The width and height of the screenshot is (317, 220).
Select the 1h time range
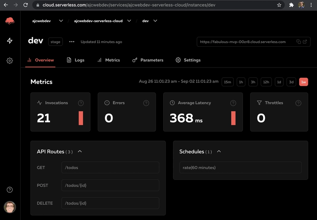(241, 82)
